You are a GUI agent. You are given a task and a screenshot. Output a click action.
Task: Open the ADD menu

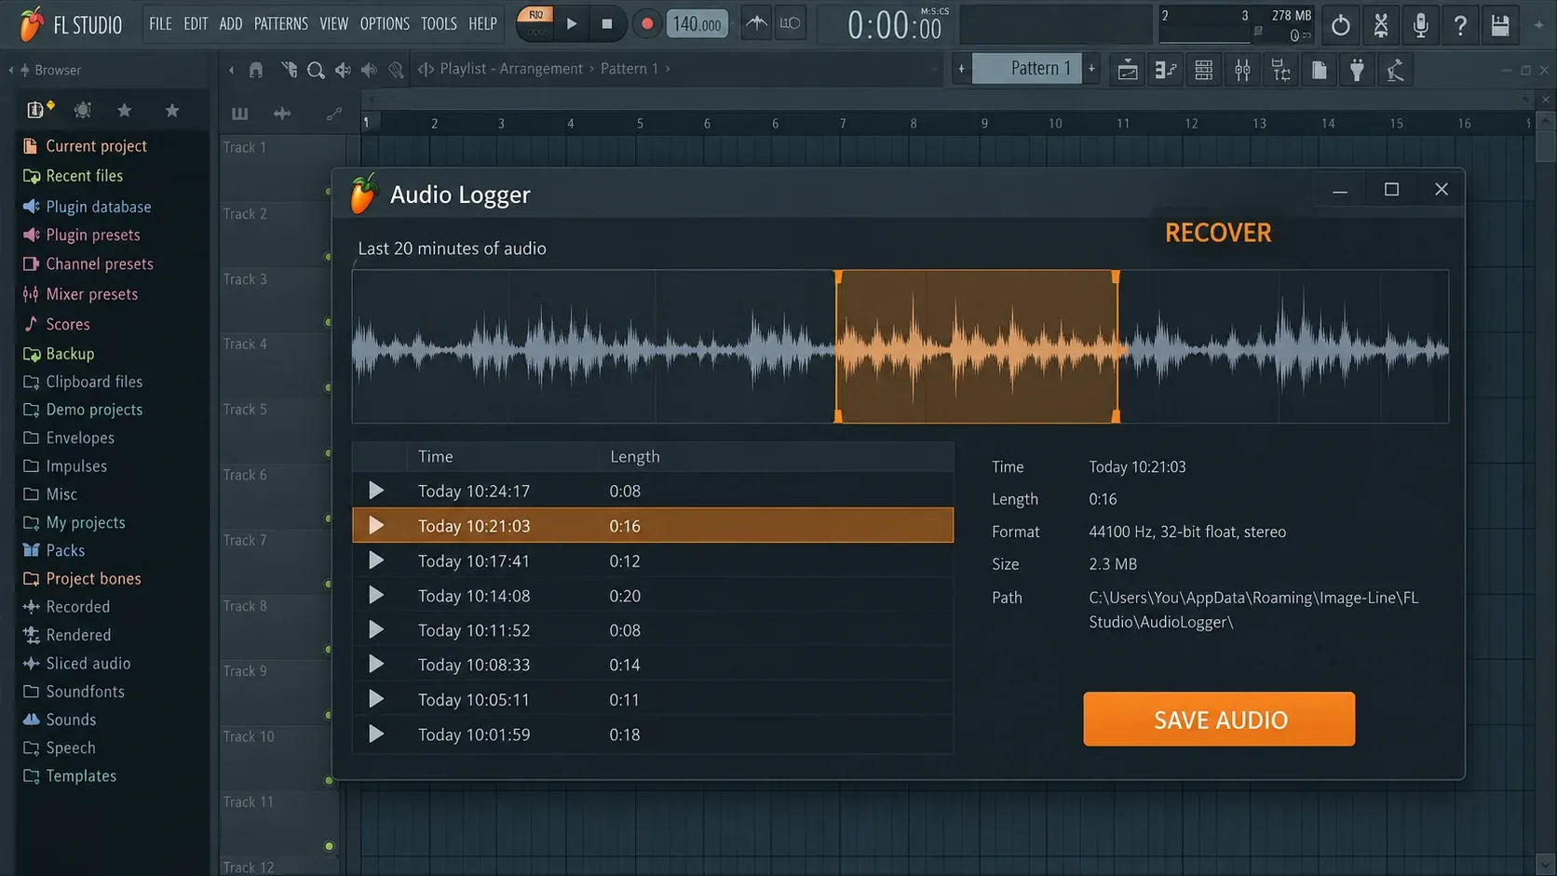click(231, 24)
